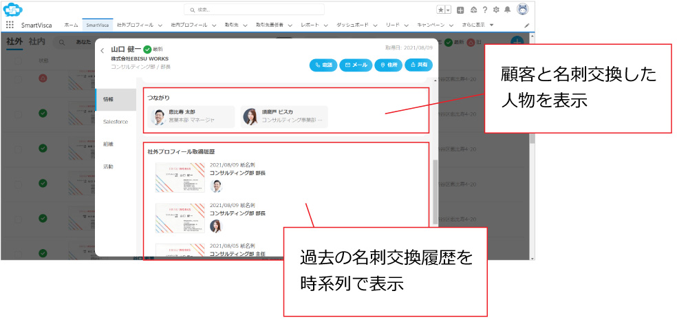Image resolution: width=688 pixels, height=333 pixels.
Task: Open the App Launcher grid icon
Action: pos(10,25)
